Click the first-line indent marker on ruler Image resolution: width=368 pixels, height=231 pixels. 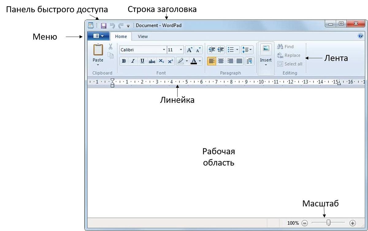pos(113,80)
